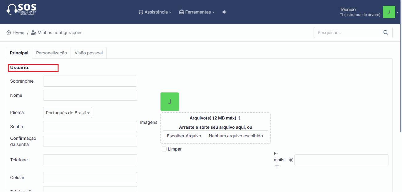Viewport: 402px width, 192px height.
Task: Expand the Ferramentas menu
Action: coord(197,12)
